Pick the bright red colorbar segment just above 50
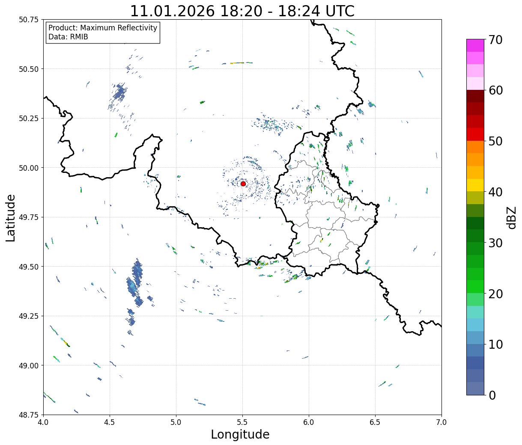Viewport: 522px width, 445px height. pyautogui.click(x=475, y=134)
